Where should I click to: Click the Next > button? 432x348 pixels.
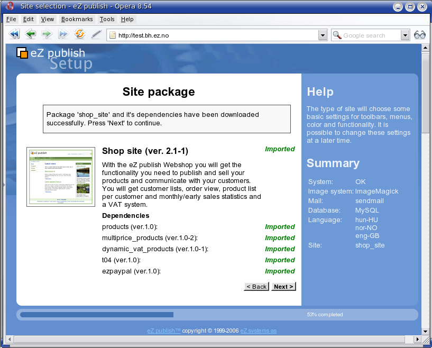pyautogui.click(x=283, y=287)
